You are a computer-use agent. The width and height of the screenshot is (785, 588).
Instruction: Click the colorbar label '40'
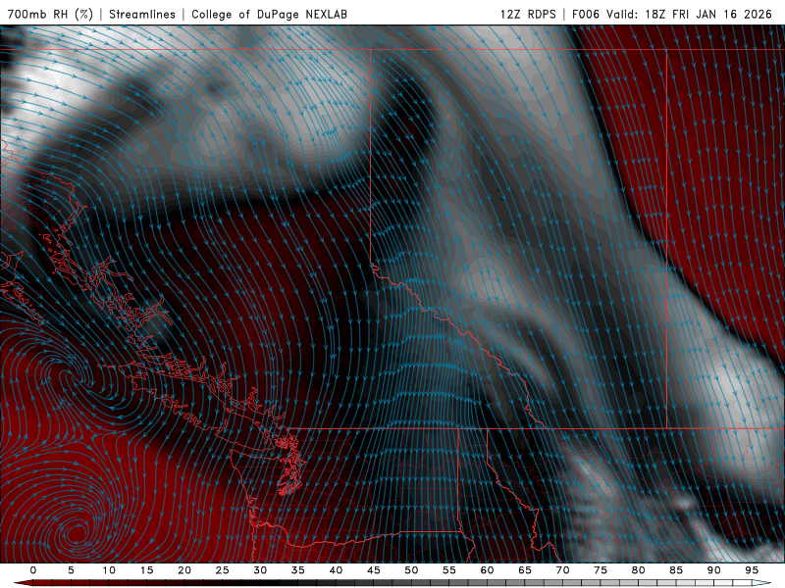(336, 570)
